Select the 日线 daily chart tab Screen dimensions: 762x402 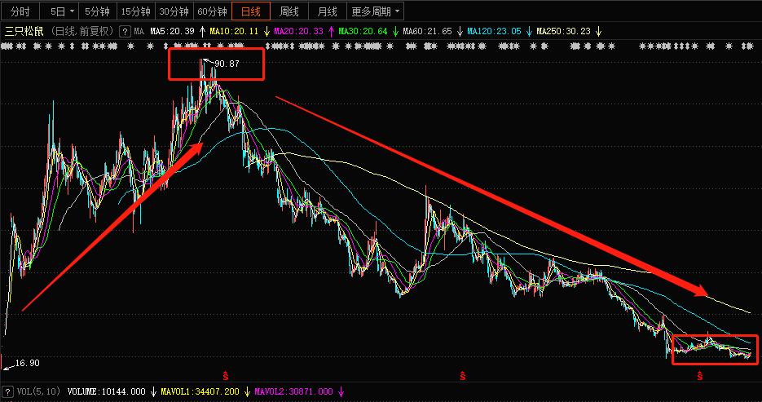(x=251, y=11)
